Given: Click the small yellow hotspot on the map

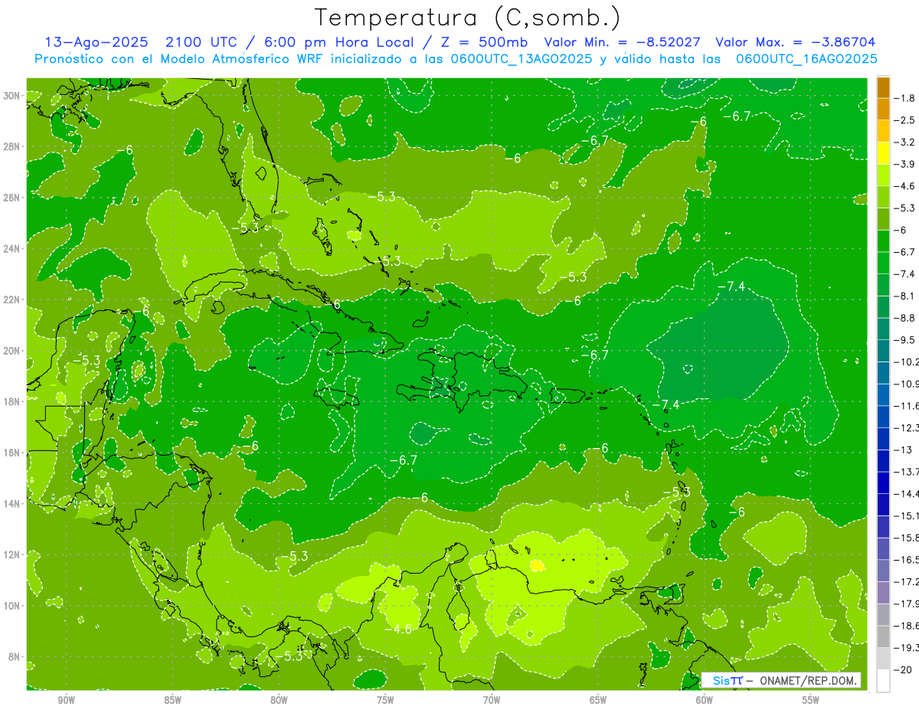Looking at the screenshot, I should [537, 565].
